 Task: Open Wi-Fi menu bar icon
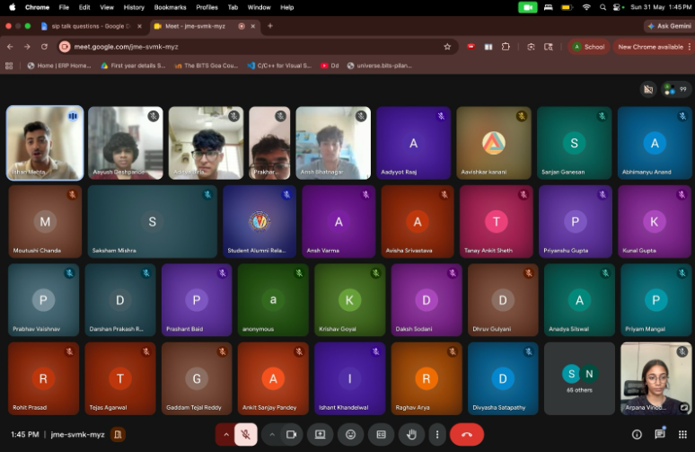[x=586, y=7]
